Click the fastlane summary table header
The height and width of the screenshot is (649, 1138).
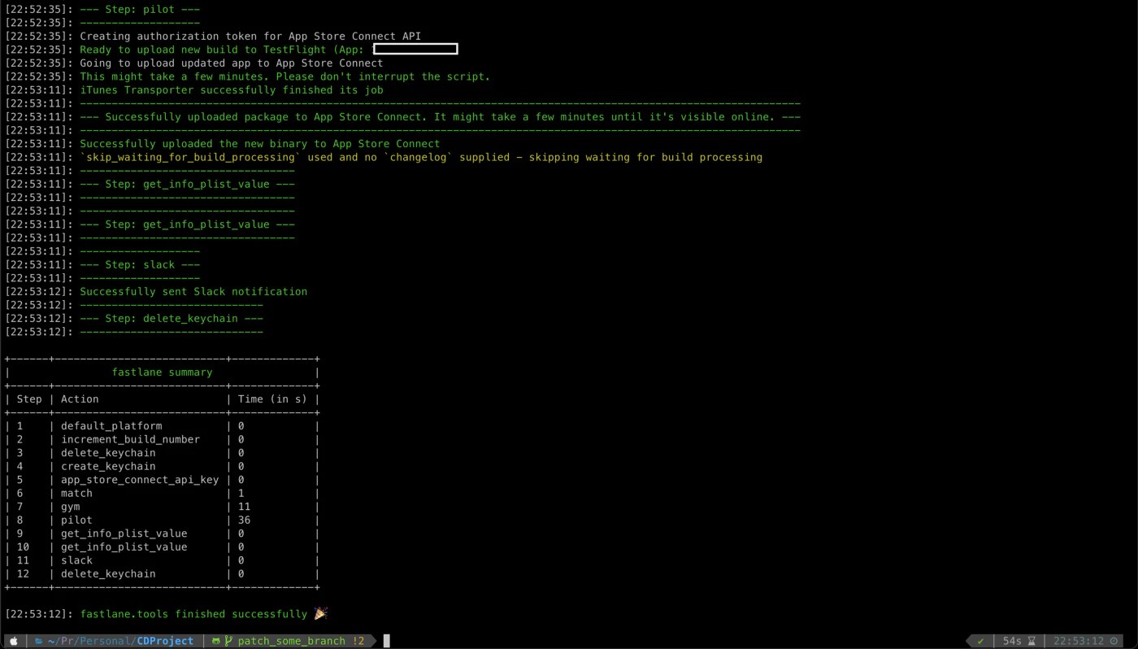pos(162,372)
